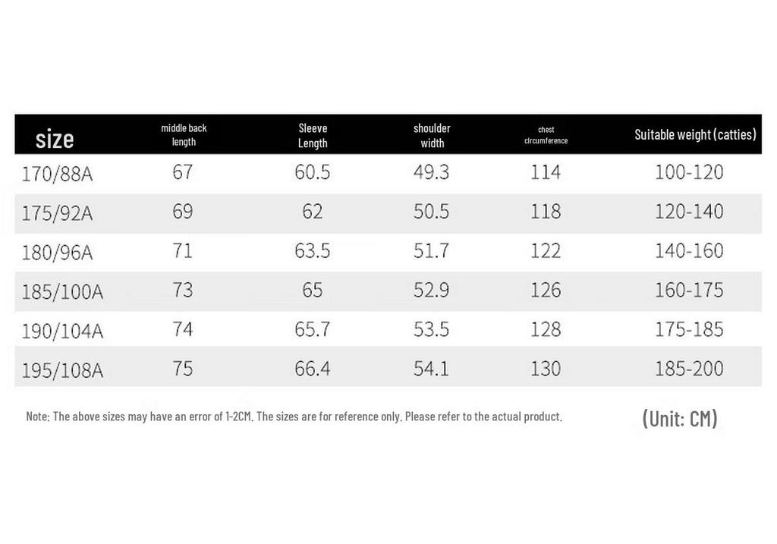The width and height of the screenshot is (777, 544).
Task: Click weight range 160-175
Action: click(689, 290)
